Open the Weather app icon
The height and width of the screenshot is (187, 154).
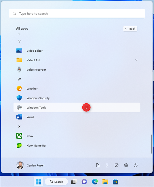(19, 89)
